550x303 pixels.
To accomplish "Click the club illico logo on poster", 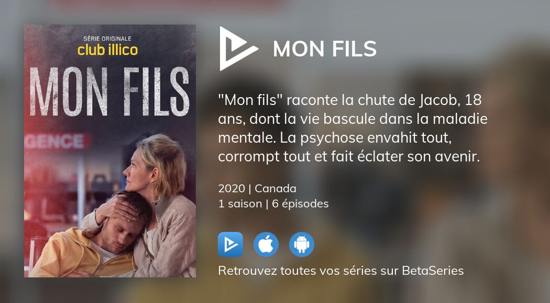I will pyautogui.click(x=108, y=50).
